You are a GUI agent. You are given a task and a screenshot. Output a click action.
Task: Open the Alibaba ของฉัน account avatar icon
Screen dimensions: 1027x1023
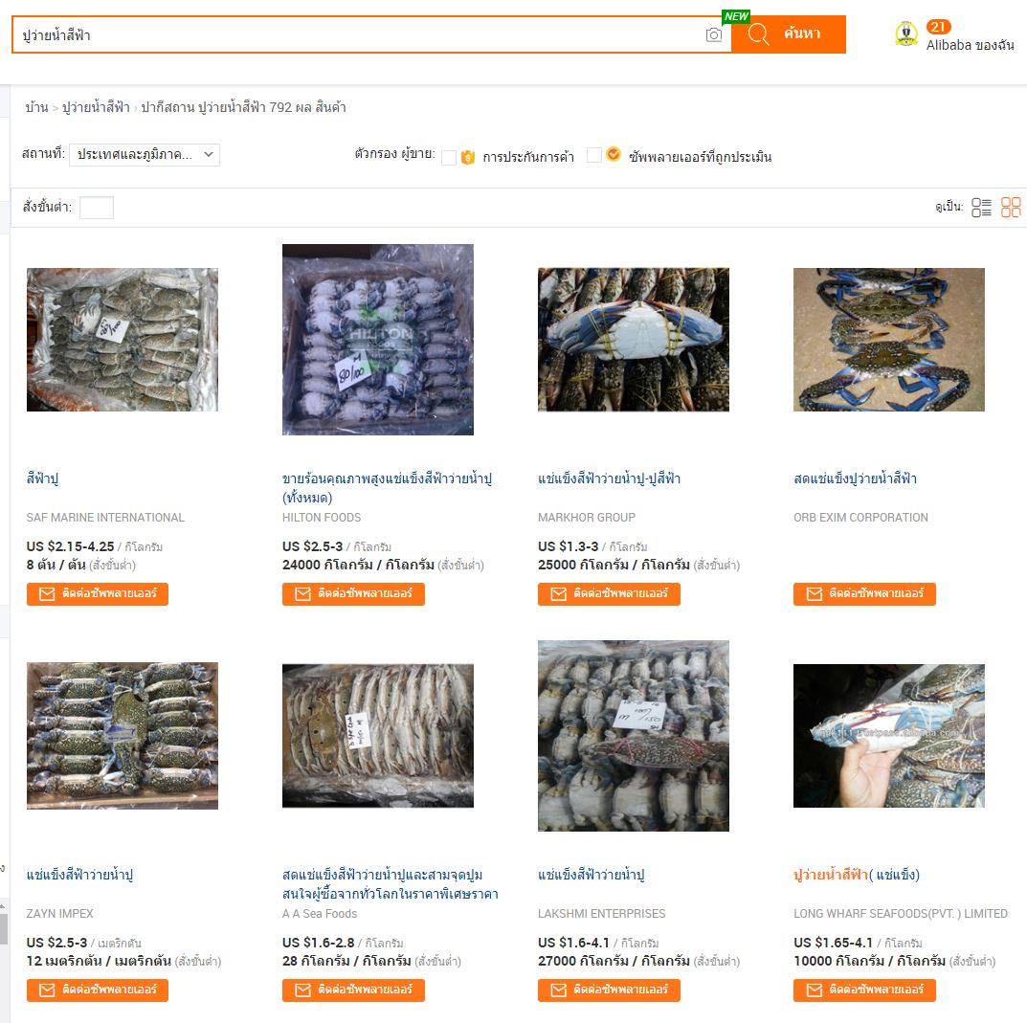[x=905, y=34]
